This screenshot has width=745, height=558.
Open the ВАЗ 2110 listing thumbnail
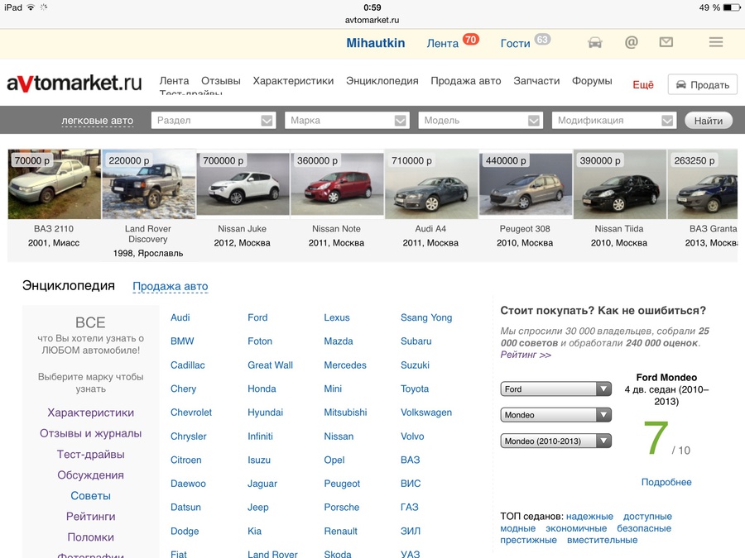[x=54, y=184]
